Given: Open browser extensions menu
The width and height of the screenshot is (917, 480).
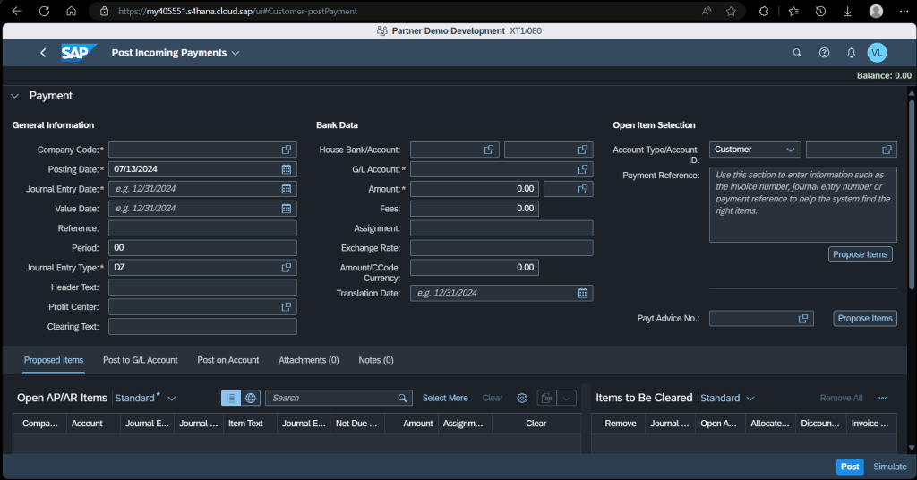Looking at the screenshot, I should 764,11.
